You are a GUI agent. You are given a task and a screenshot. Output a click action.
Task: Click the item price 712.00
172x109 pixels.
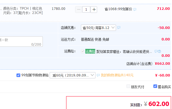[x=163, y=9]
